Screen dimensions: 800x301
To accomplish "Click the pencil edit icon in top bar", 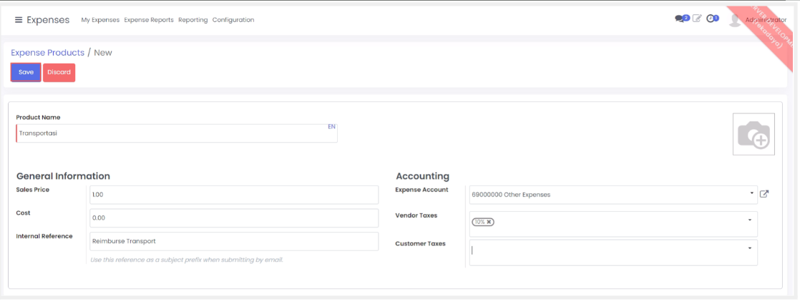I will (x=697, y=19).
